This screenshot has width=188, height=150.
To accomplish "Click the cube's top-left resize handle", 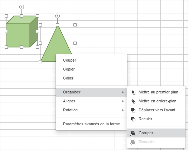I will pos(6,16).
